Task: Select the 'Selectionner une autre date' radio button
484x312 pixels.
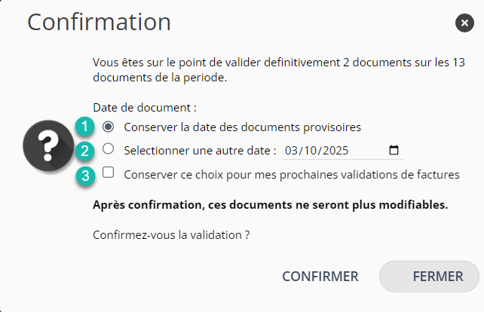Action: (x=109, y=149)
